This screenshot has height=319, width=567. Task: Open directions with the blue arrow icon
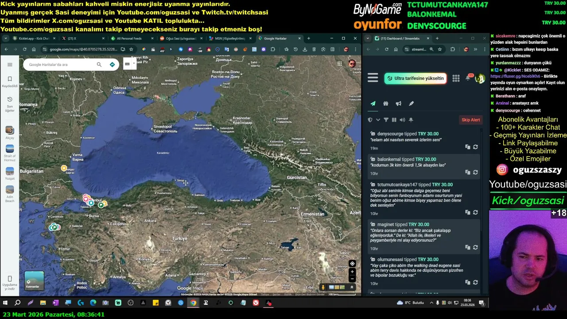112,65
